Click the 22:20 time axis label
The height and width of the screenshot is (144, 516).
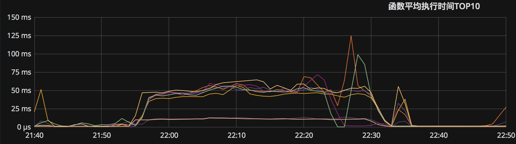pyautogui.click(x=304, y=135)
